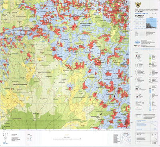
Task: Click the KABUPATEN CIREBON map label
Action: 86,23
